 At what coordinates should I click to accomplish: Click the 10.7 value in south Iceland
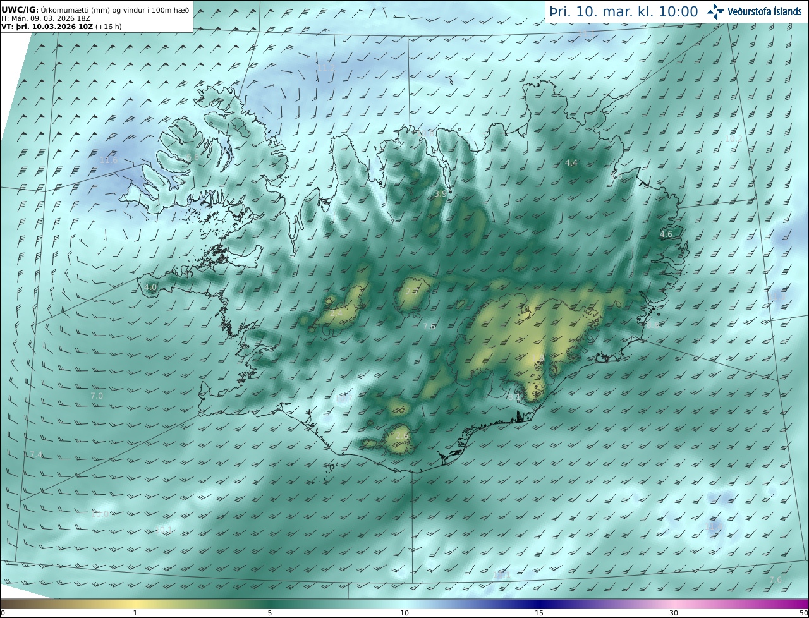pos(343,399)
